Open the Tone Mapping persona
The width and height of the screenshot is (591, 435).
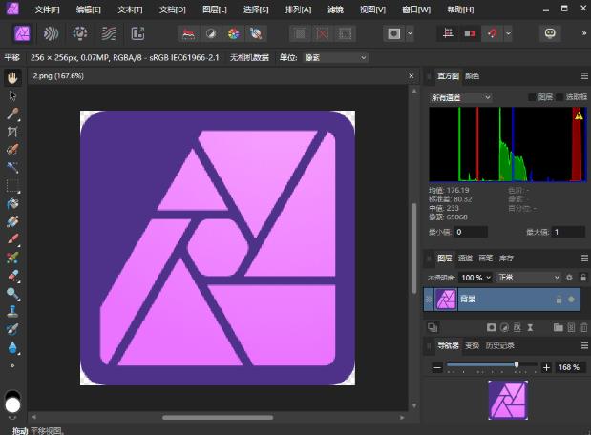tap(109, 34)
